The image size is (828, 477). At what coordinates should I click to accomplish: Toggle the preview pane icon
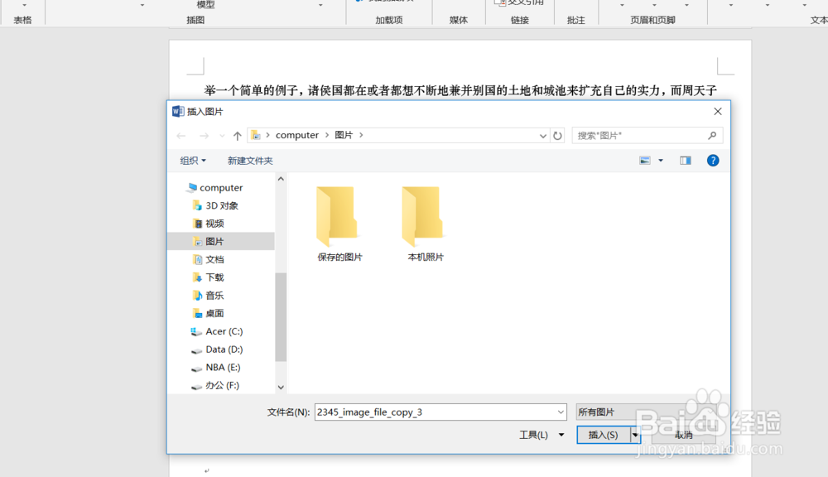pyautogui.click(x=685, y=160)
